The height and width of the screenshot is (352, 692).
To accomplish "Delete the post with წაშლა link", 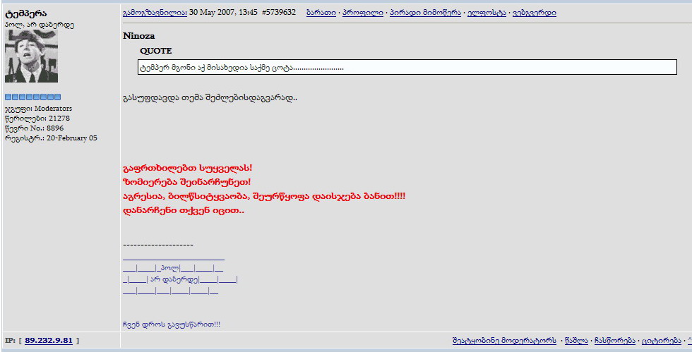I will (x=576, y=341).
